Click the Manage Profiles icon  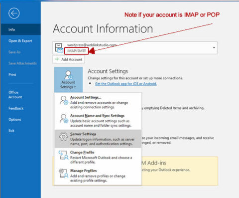click(63, 174)
